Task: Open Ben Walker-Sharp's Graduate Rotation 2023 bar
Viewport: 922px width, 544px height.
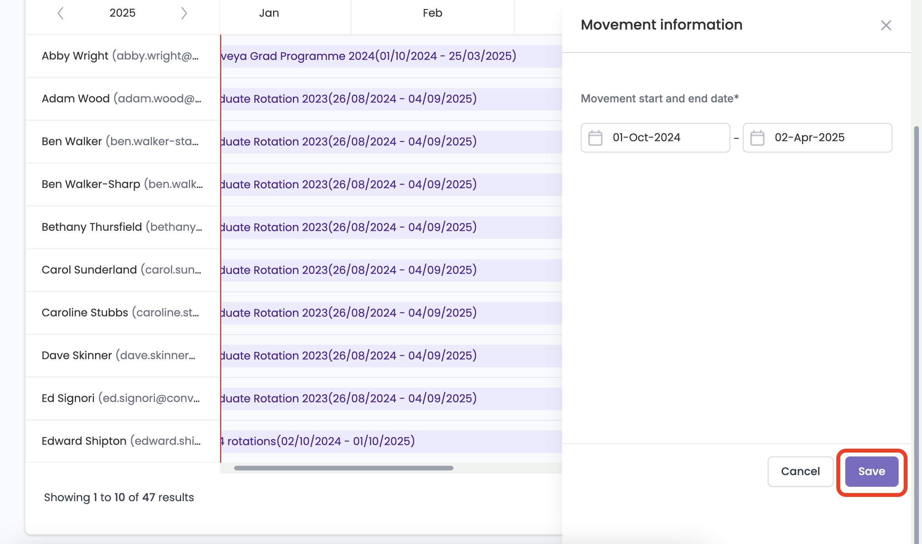Action: pyautogui.click(x=391, y=185)
